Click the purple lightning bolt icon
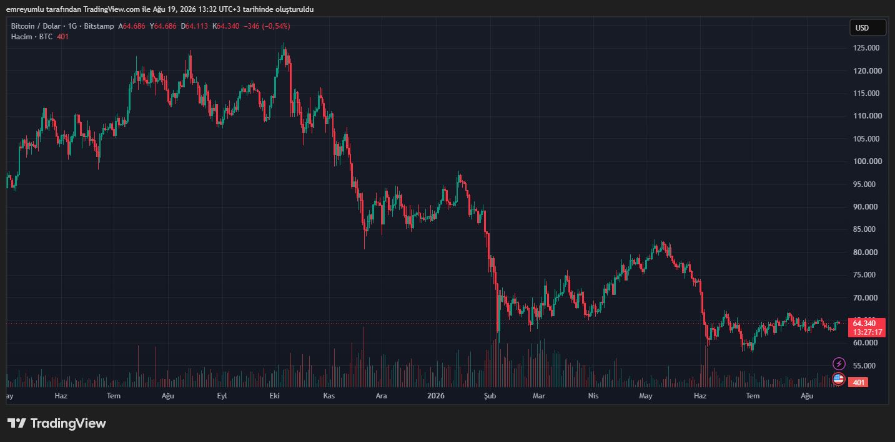Image resolution: width=895 pixels, height=442 pixels. 839,363
